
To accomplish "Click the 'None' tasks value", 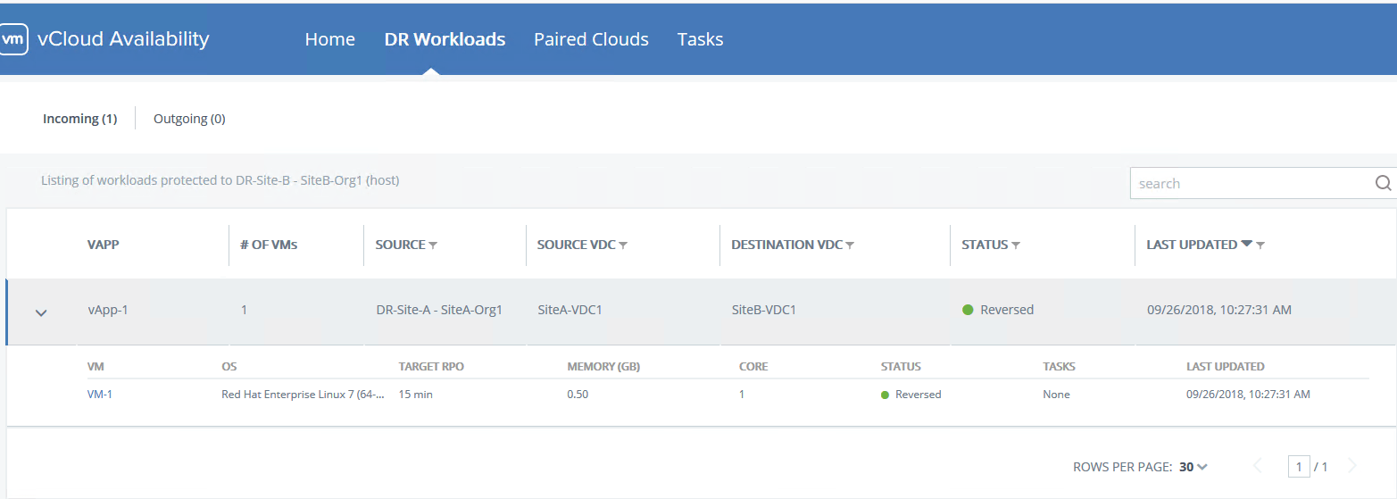I will pos(1056,395).
